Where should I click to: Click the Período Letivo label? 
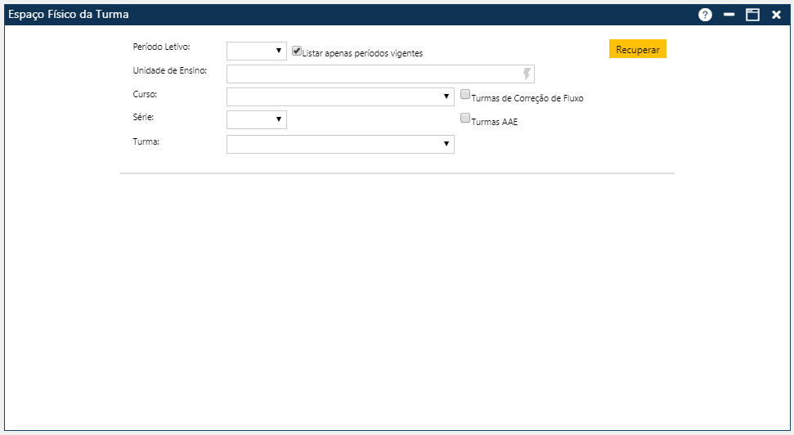tap(161, 47)
